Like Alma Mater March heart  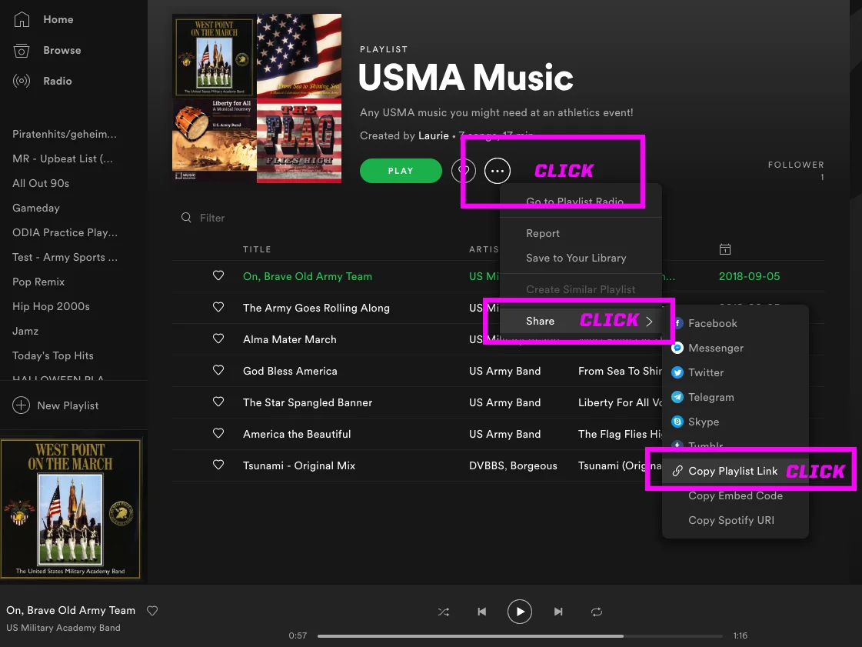(218, 339)
